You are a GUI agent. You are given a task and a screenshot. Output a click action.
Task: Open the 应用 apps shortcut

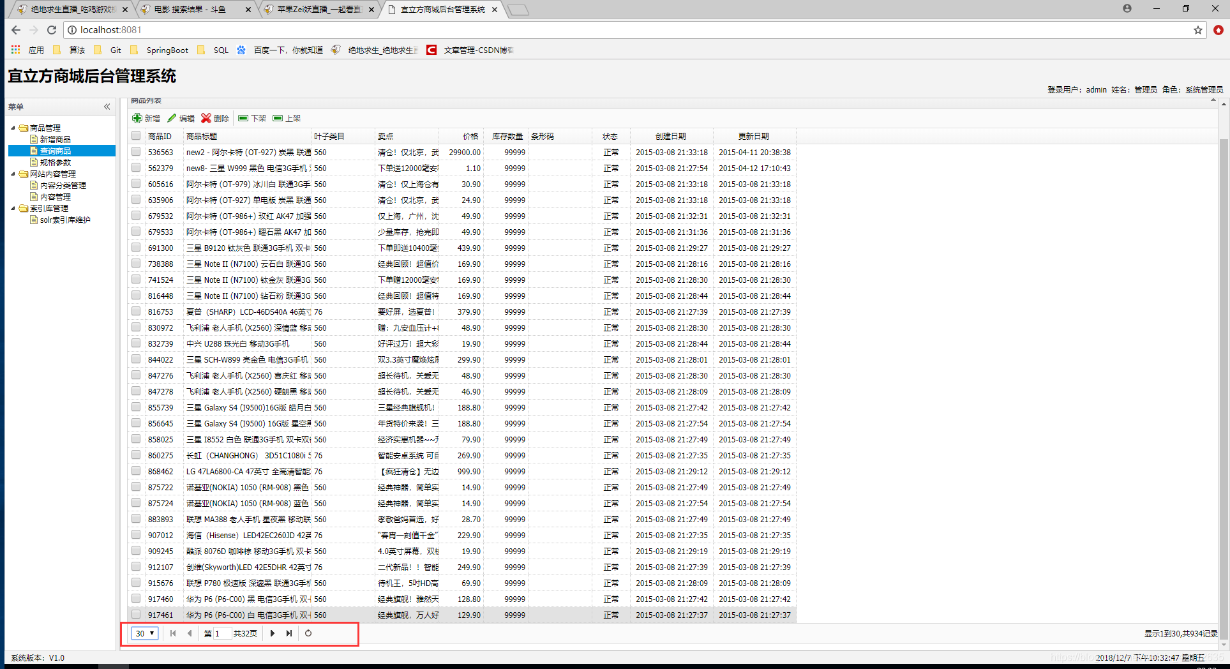(x=27, y=50)
